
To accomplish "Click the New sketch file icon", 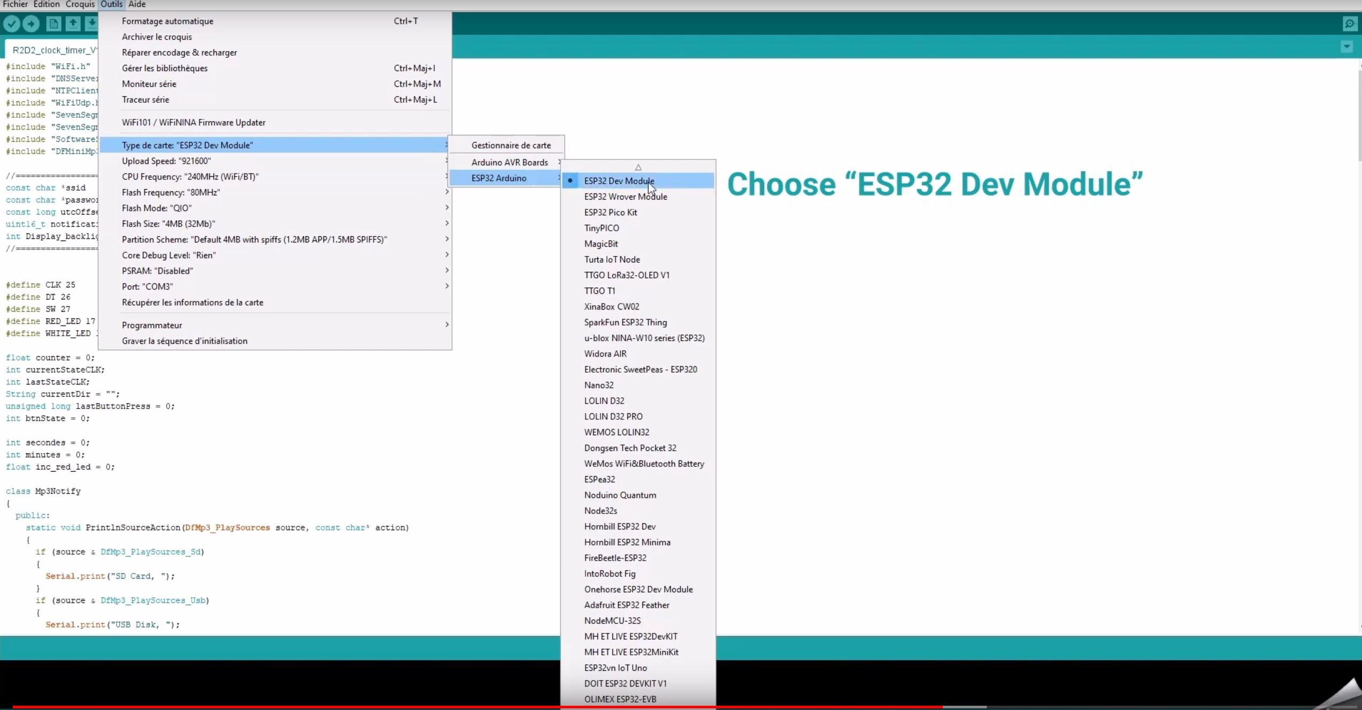I will 54,24.
